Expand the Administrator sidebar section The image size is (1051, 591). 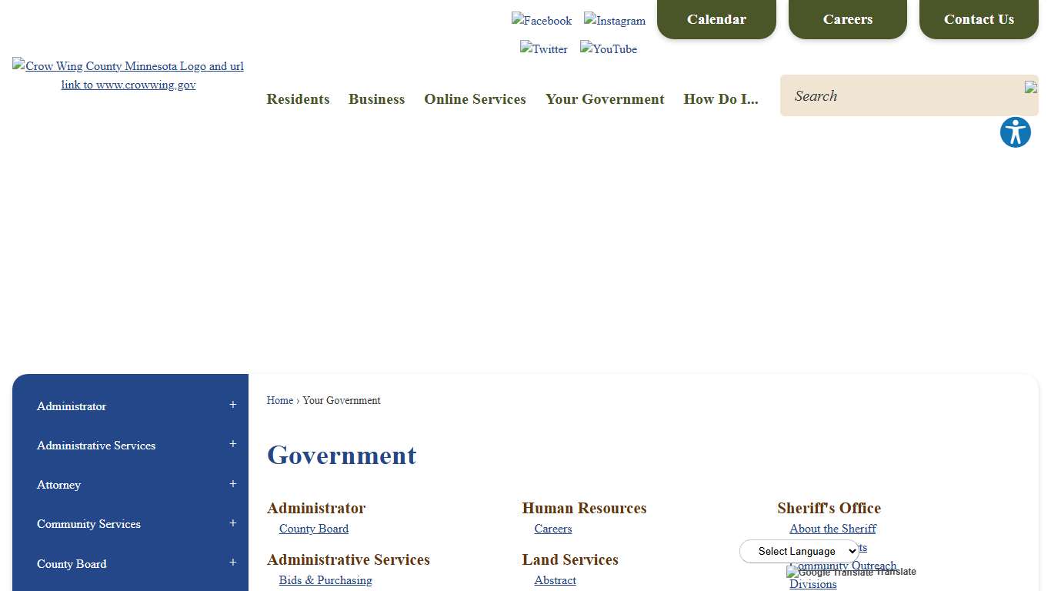click(232, 404)
